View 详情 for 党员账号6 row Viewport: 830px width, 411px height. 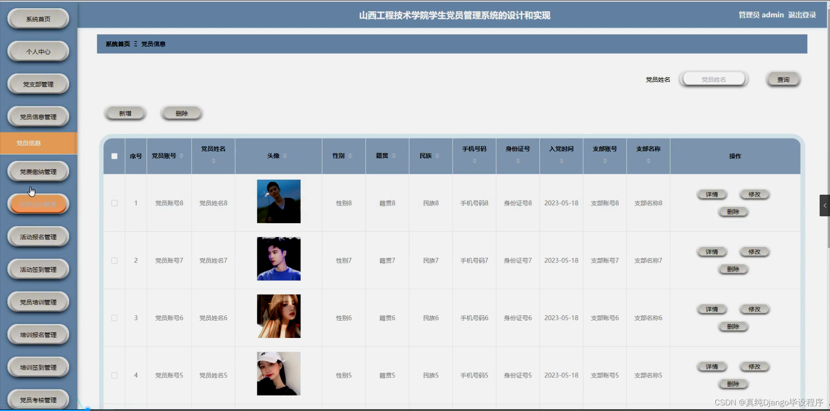(712, 309)
